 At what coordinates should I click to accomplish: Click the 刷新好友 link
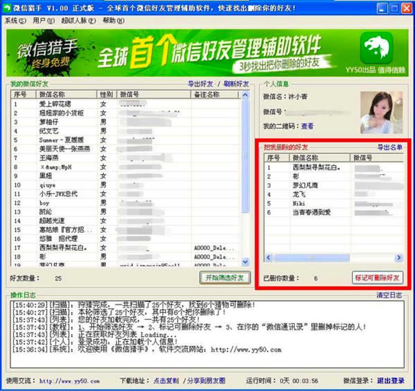click(236, 84)
